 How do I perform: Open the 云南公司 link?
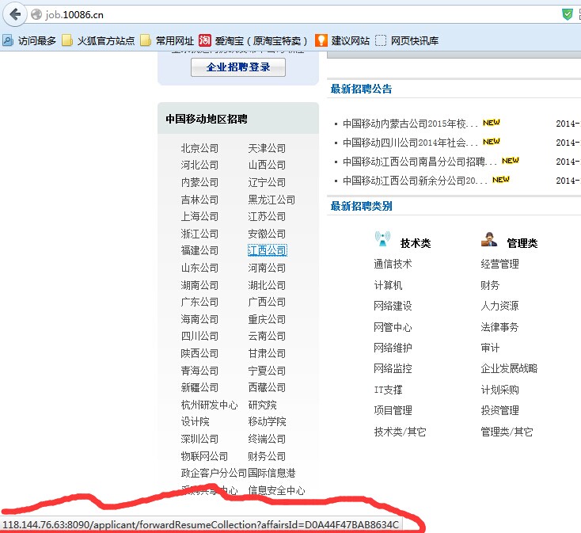267,336
